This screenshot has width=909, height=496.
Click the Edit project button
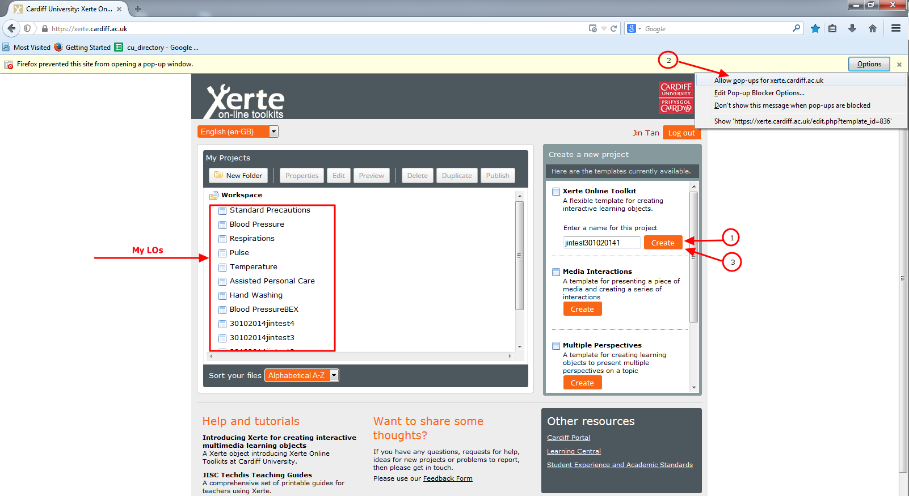point(339,176)
